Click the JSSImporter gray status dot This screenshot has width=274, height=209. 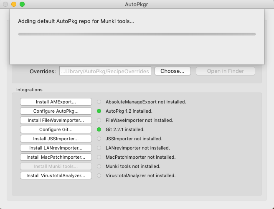(x=99, y=139)
